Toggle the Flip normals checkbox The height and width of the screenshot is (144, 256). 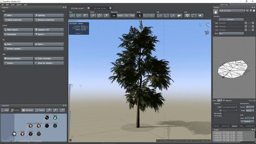coord(224,114)
